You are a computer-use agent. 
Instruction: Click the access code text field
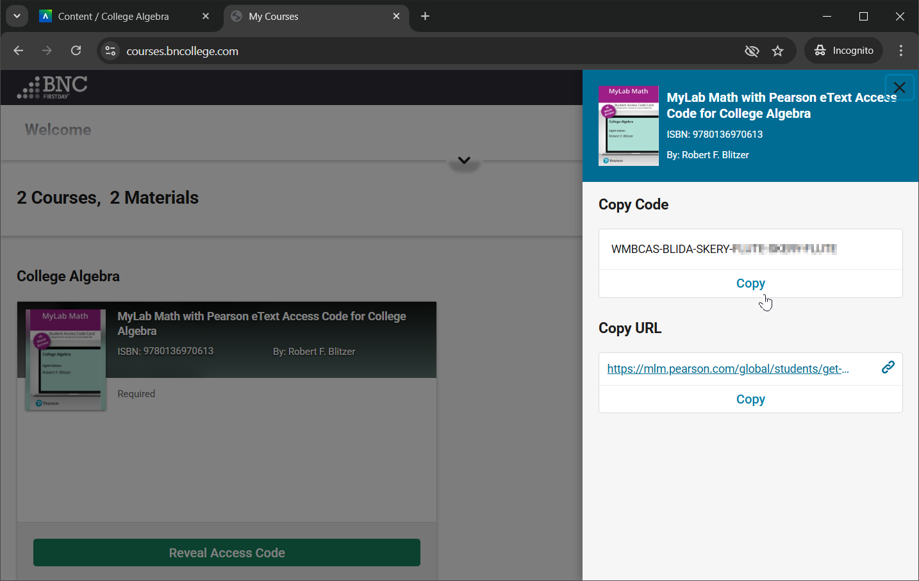tap(750, 249)
